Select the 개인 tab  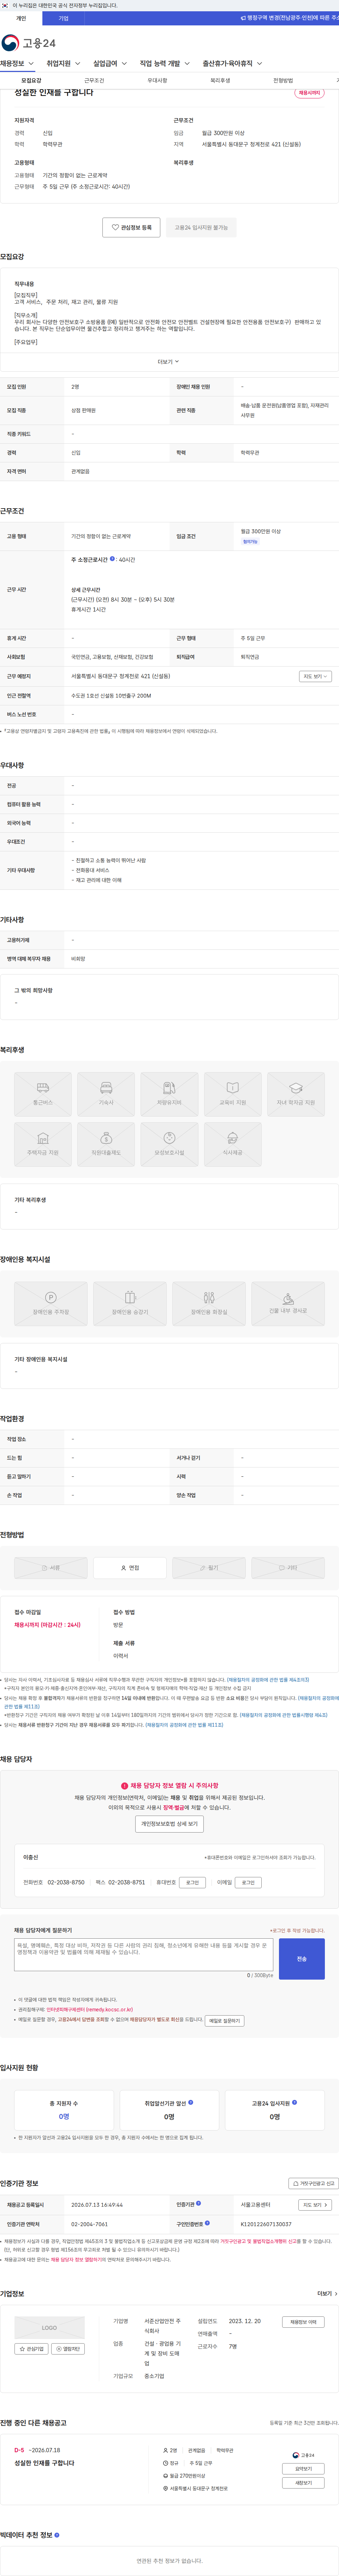(21, 18)
